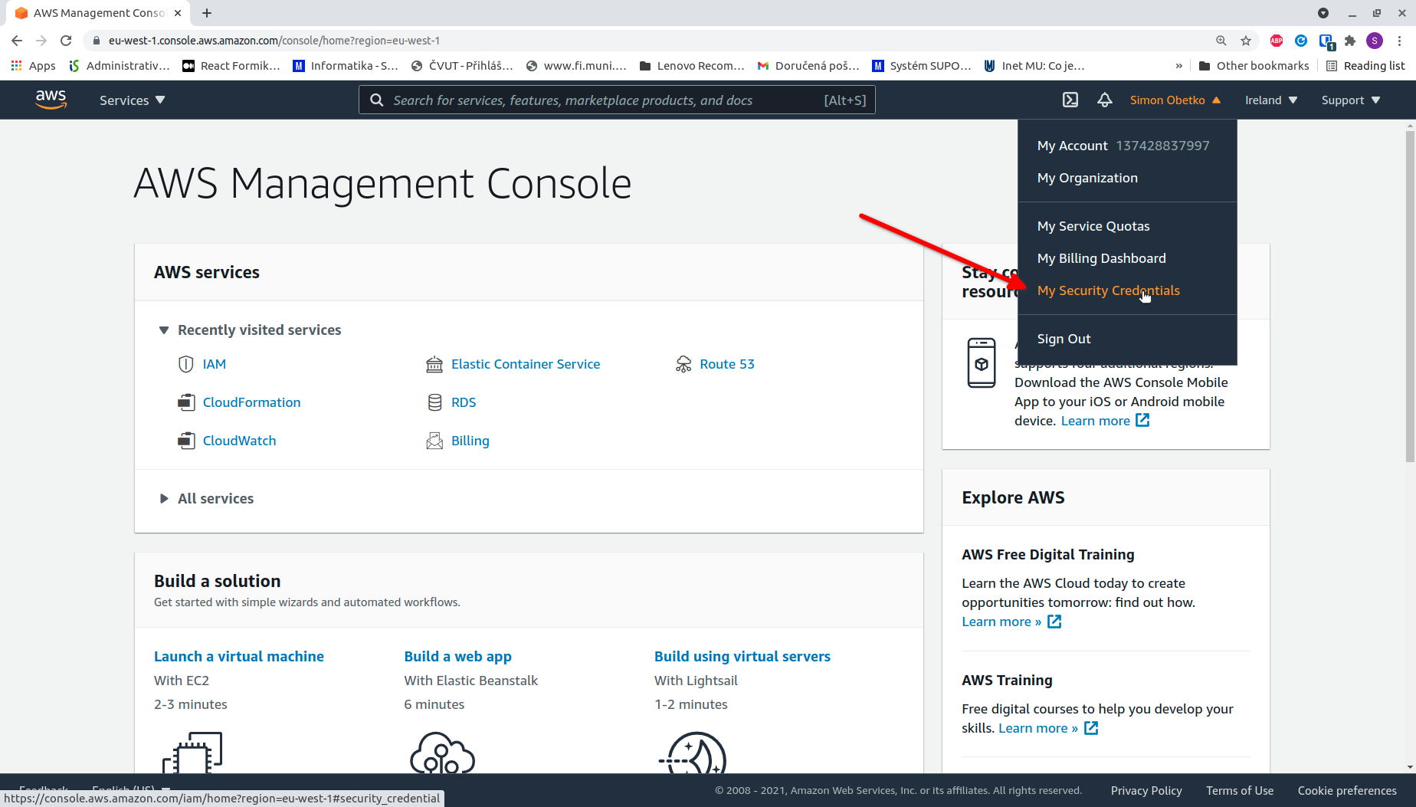Click the Billing envelope icon
1416x807 pixels.
point(434,441)
